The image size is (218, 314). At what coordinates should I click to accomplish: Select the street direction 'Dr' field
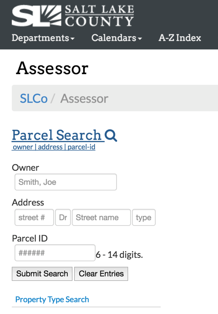tap(63, 217)
